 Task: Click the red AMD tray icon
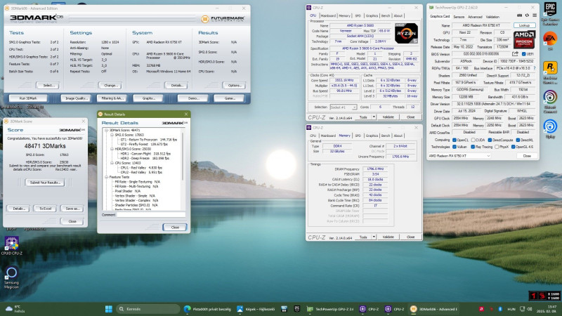click(x=481, y=309)
